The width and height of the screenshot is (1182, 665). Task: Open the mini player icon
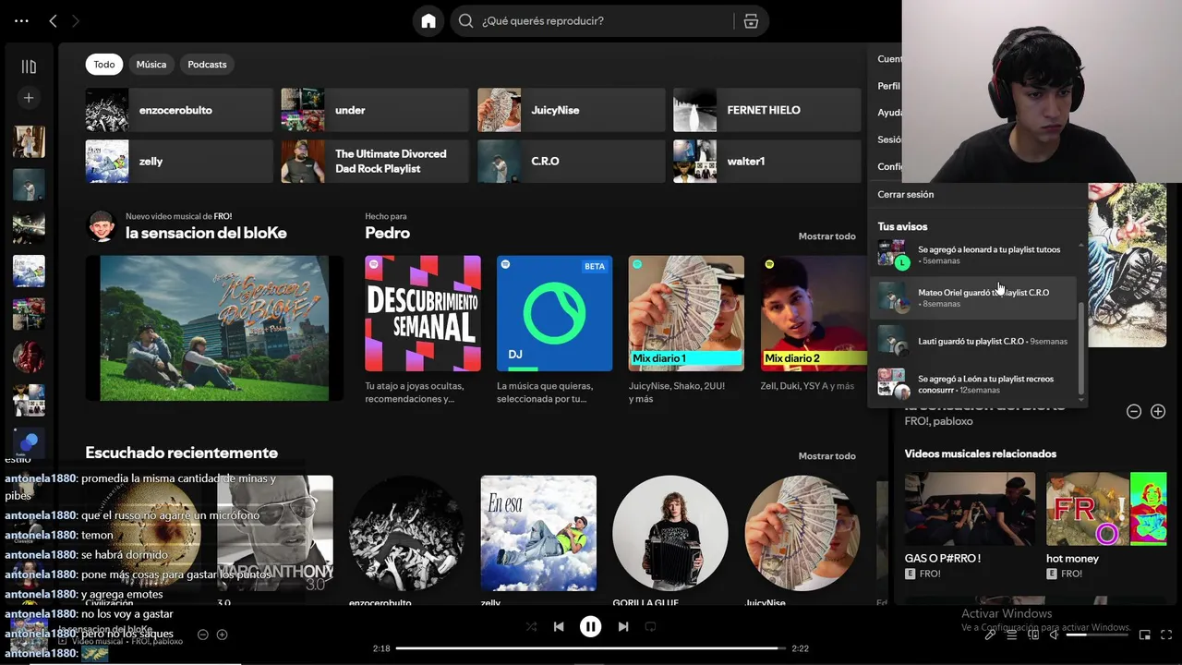click(x=1145, y=635)
